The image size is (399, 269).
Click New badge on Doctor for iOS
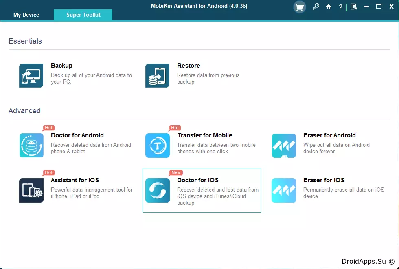(176, 173)
